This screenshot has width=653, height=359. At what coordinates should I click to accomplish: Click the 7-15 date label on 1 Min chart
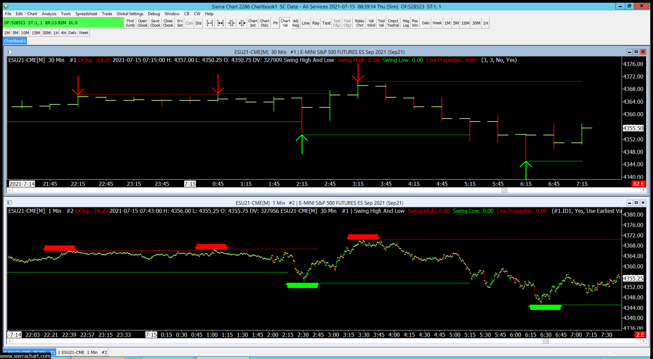point(151,335)
